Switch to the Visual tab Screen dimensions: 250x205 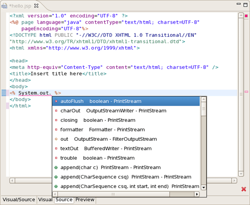pos(45,200)
